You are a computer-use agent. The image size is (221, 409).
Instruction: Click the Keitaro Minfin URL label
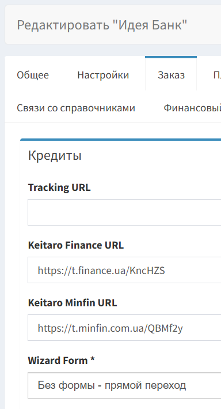tap(73, 303)
